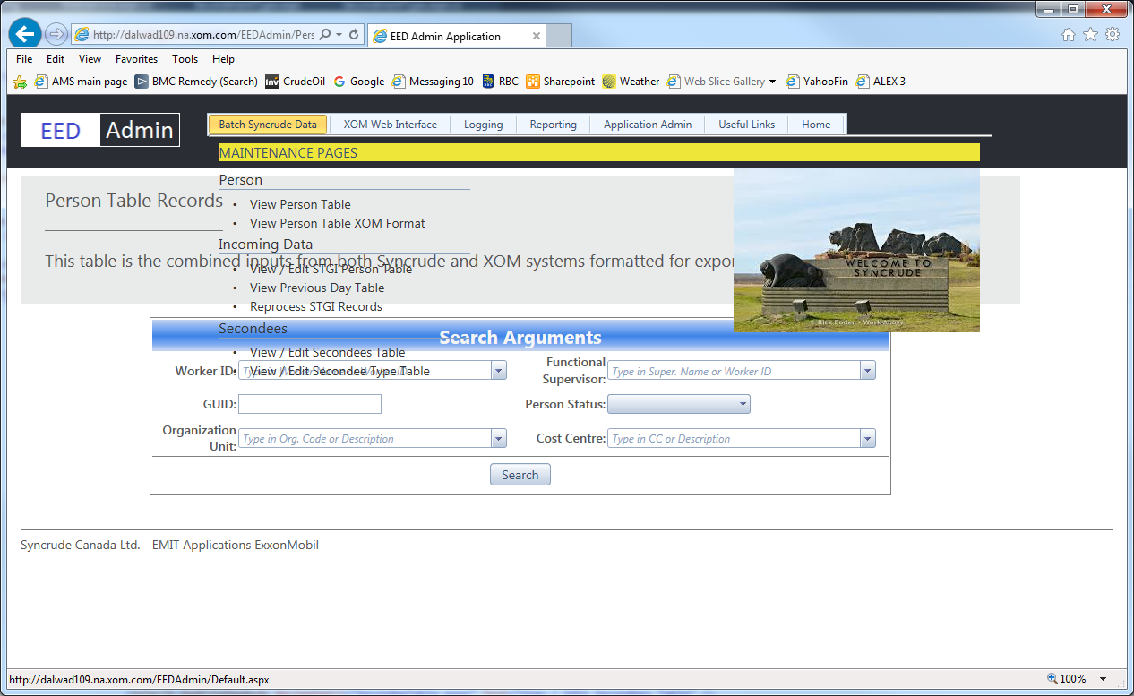Open the Favorites menu
1134x696 pixels.
click(x=136, y=59)
